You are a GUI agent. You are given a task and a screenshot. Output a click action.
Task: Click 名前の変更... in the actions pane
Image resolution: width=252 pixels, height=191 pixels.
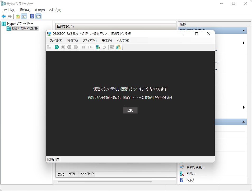(x=195, y=167)
